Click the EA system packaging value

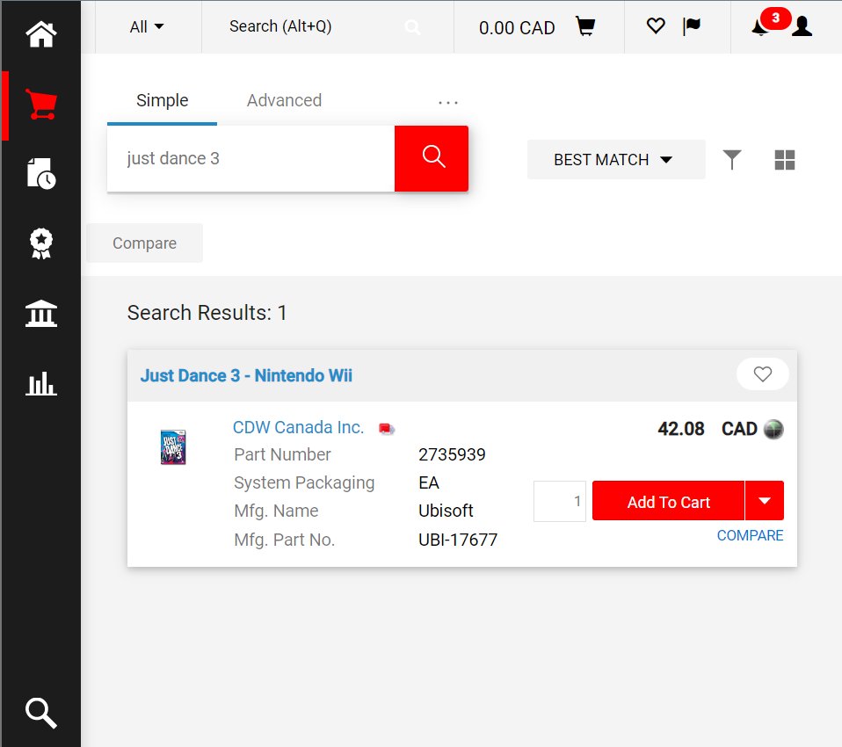pos(429,482)
